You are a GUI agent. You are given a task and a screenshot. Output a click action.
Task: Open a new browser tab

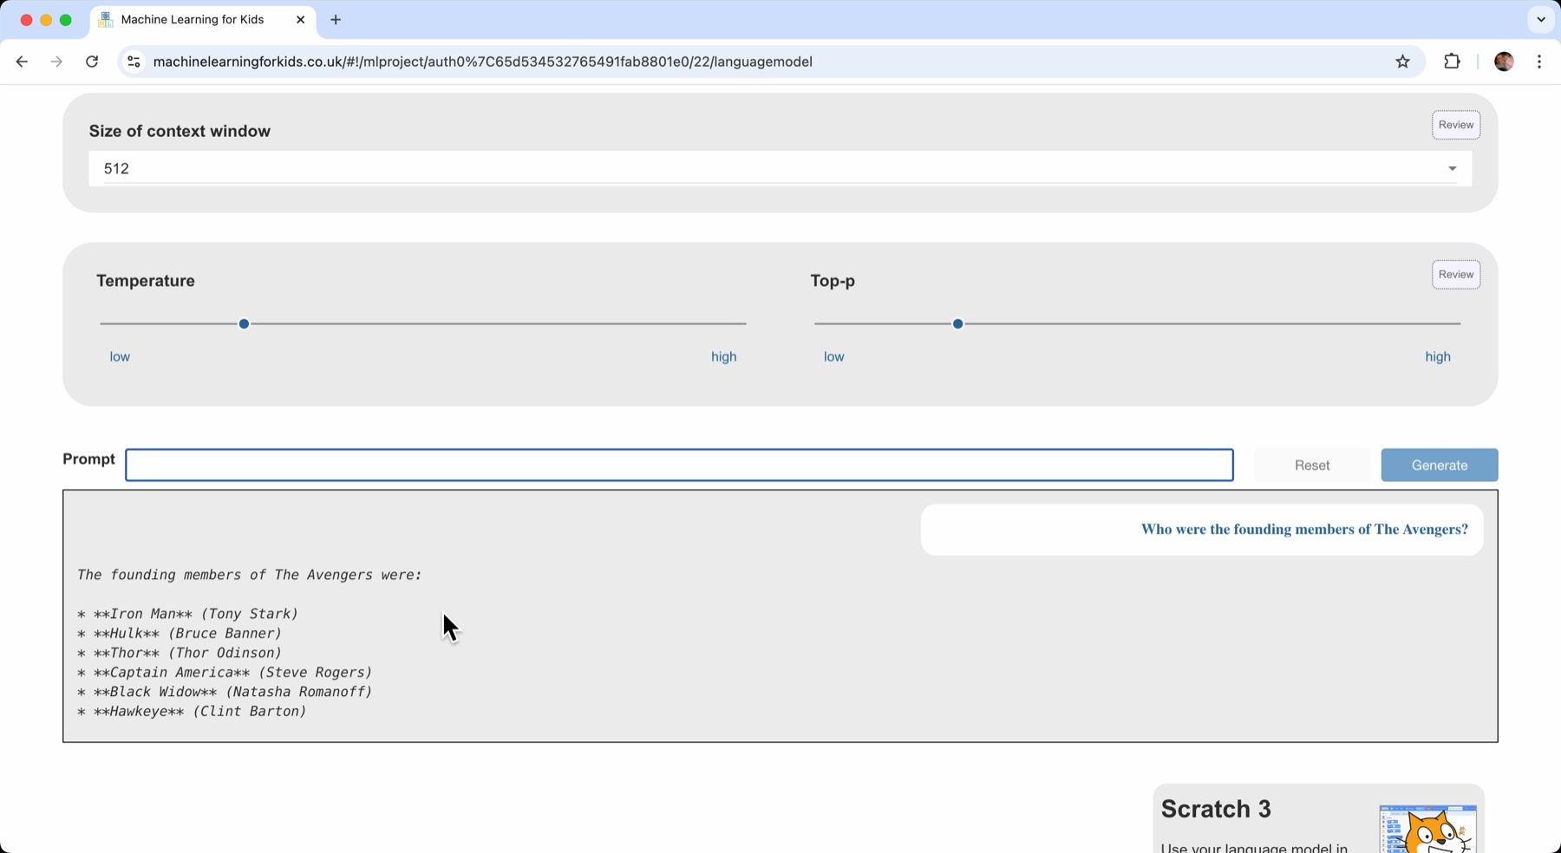point(336,20)
